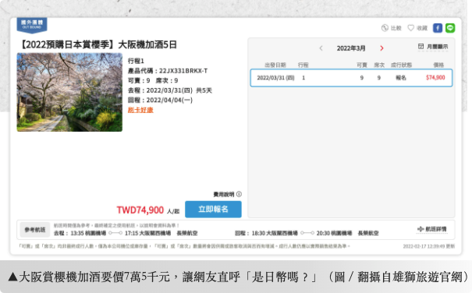
Task: Open the 刷卡好康 card promotion link
Action: point(140,110)
